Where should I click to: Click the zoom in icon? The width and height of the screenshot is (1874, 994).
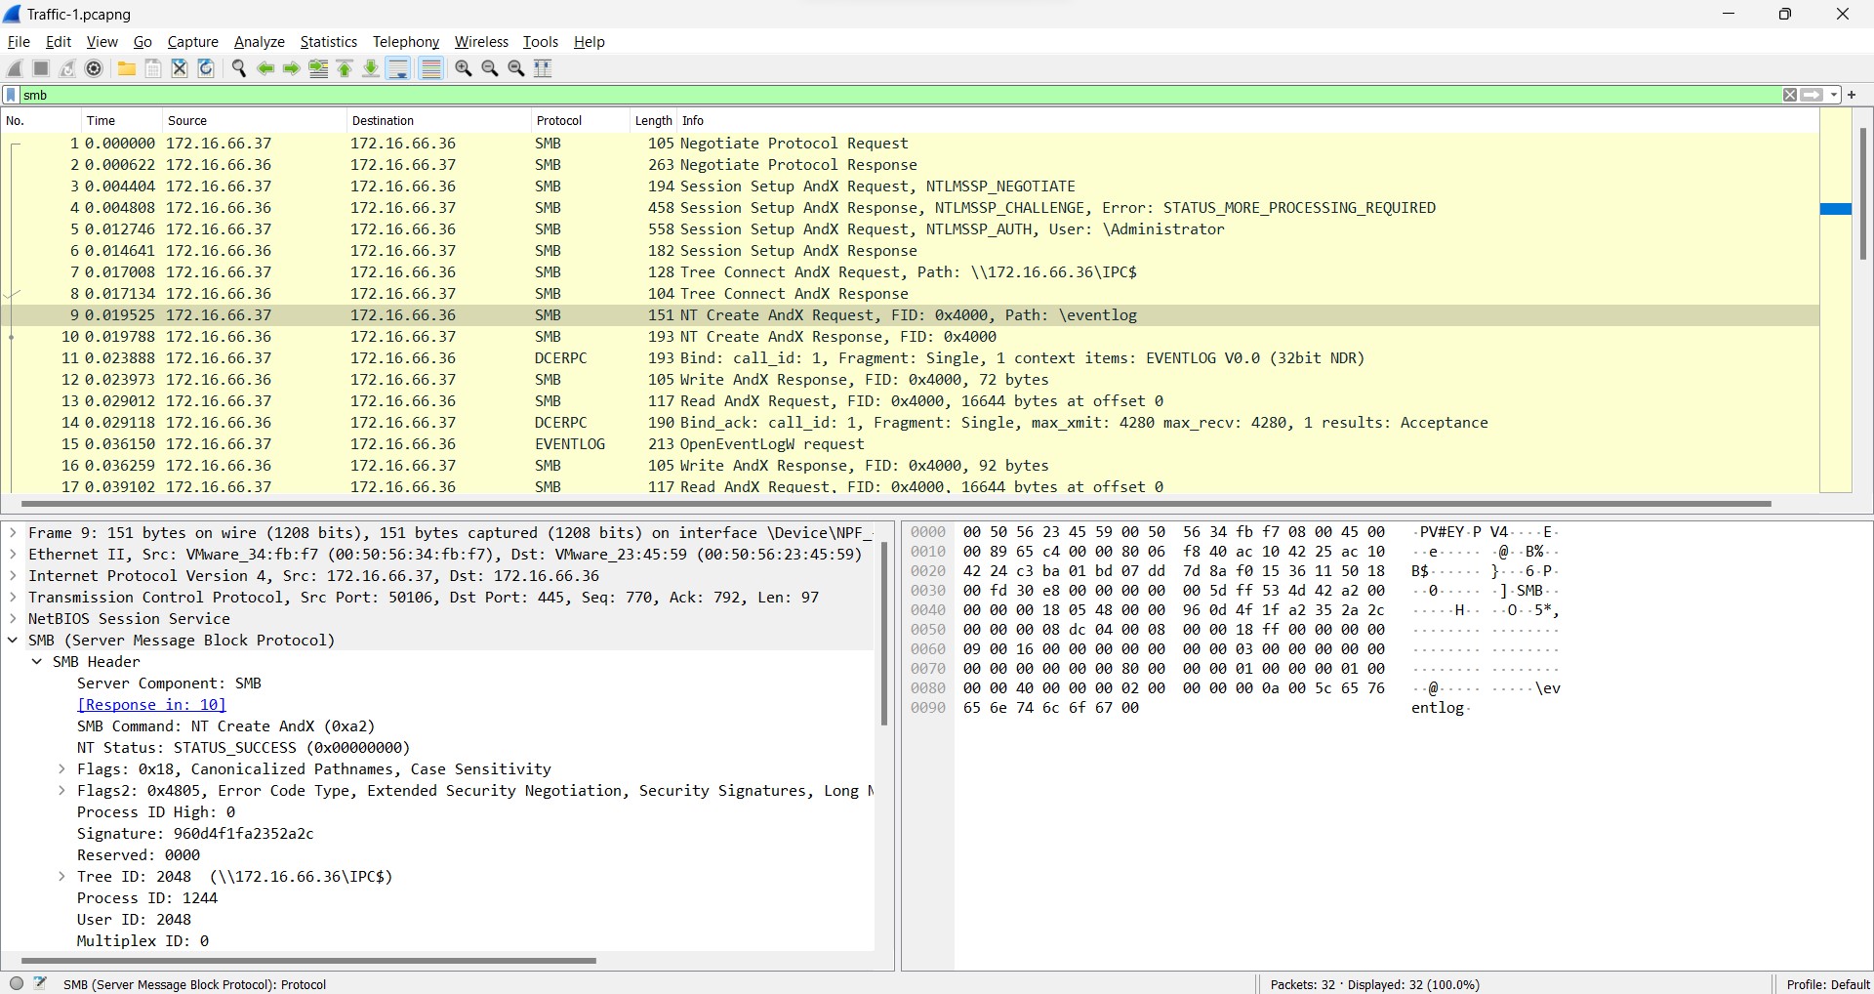464,68
